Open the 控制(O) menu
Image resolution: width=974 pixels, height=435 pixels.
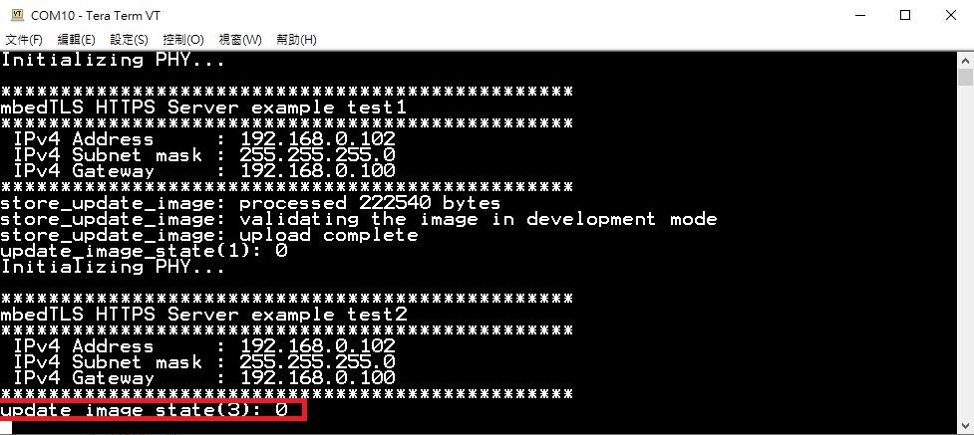[183, 40]
